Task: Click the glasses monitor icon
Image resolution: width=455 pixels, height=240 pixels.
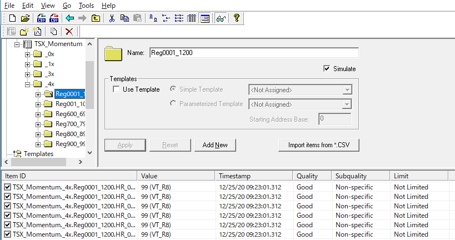Action: [x=221, y=18]
